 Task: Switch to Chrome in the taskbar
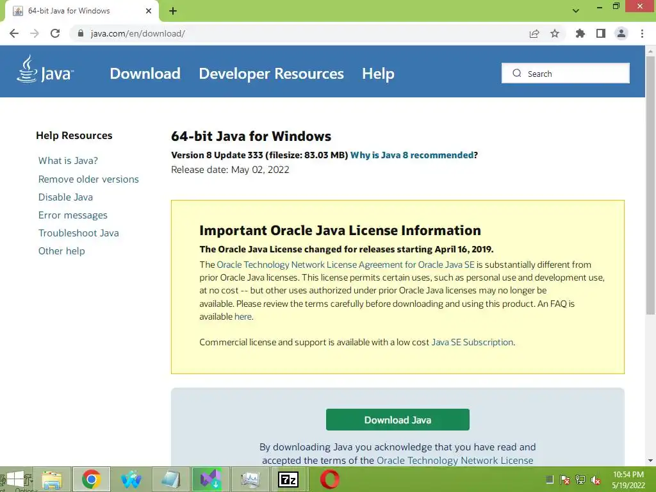(92, 480)
